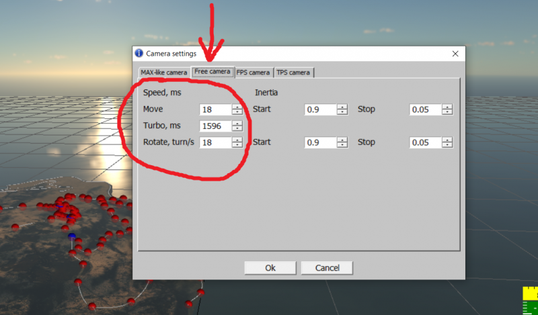Decrease Rotate inertia Stop value

[447, 145]
